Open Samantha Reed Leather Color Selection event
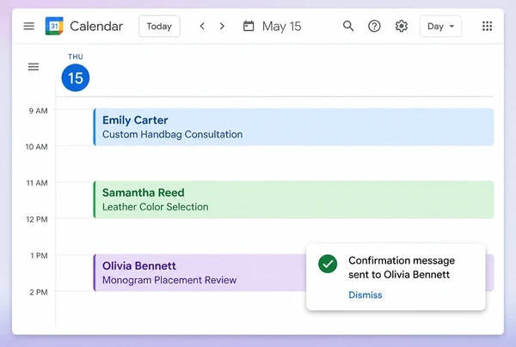The width and height of the screenshot is (516, 347). (293, 199)
